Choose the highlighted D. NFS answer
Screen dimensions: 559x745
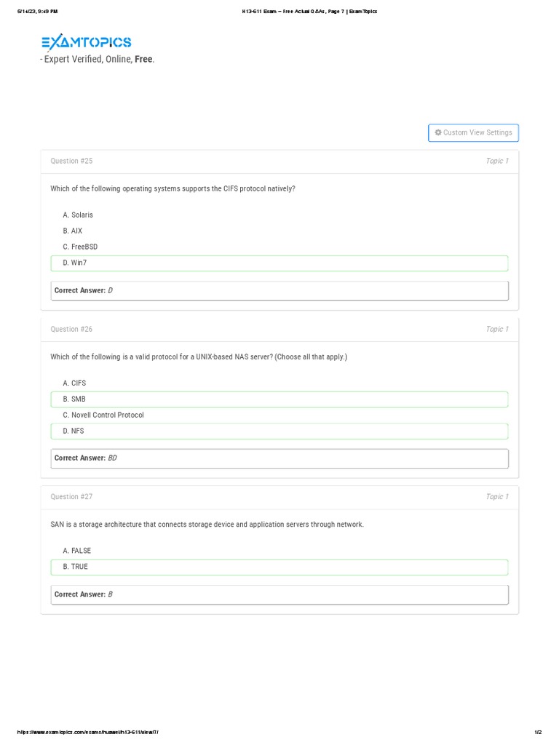click(x=279, y=431)
